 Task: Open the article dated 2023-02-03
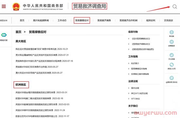[43, 104]
